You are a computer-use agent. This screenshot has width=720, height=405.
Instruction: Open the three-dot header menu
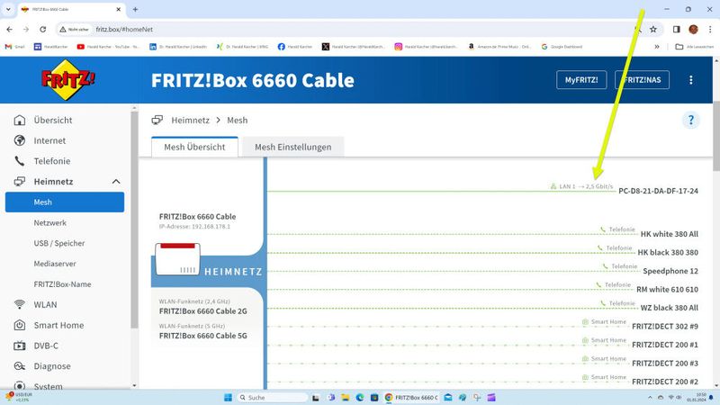tap(691, 80)
